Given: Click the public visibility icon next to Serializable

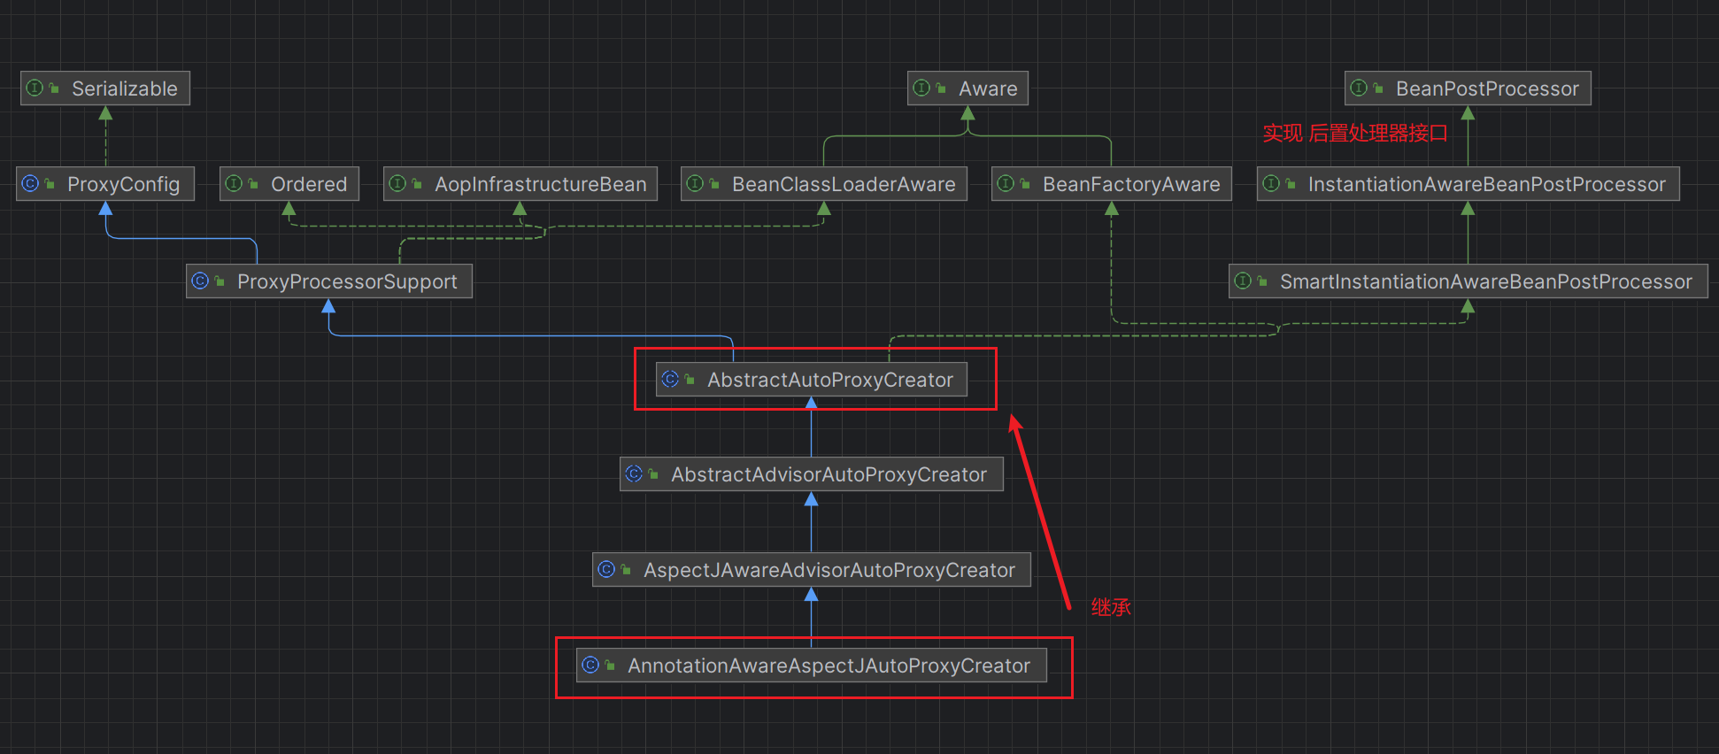Looking at the screenshot, I should tap(54, 88).
